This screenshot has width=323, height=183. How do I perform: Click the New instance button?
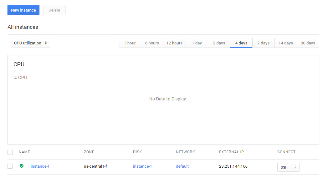(23, 10)
